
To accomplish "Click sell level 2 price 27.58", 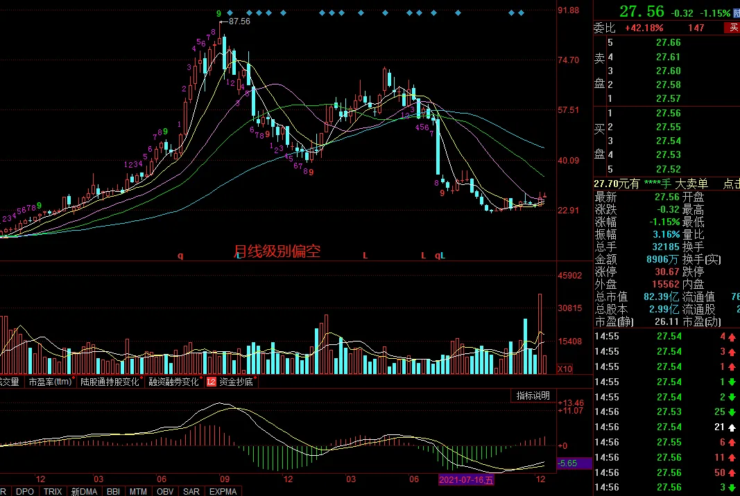I will point(669,85).
